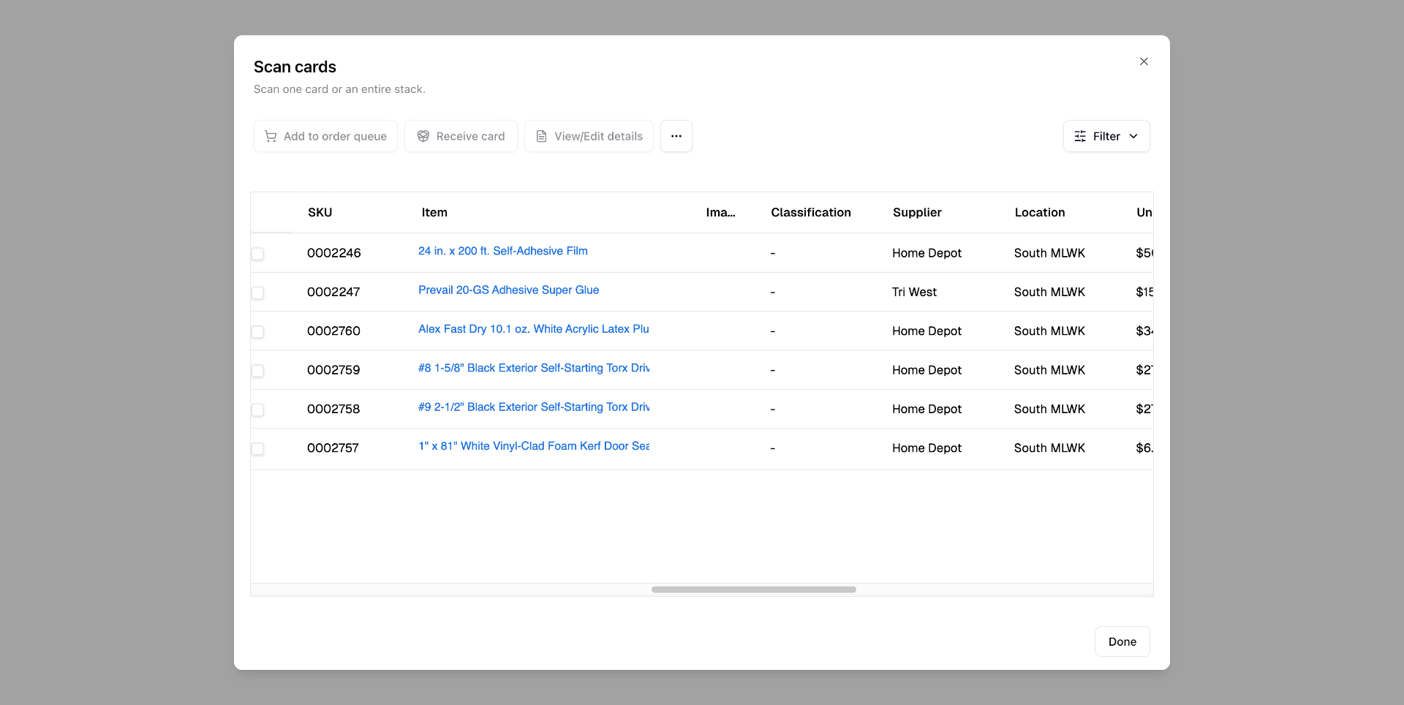Click Home Depot supplier in row 0002246

(x=926, y=253)
